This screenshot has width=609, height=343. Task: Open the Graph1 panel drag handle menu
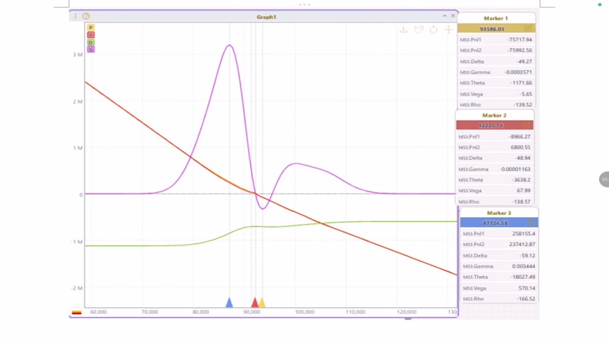pyautogui.click(x=75, y=16)
